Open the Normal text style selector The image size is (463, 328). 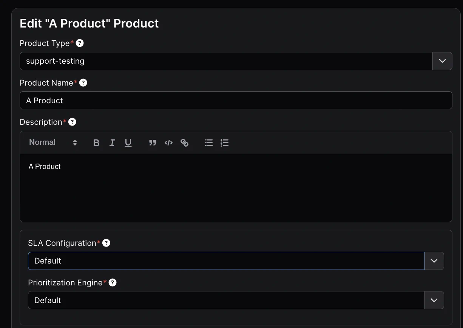tap(53, 143)
